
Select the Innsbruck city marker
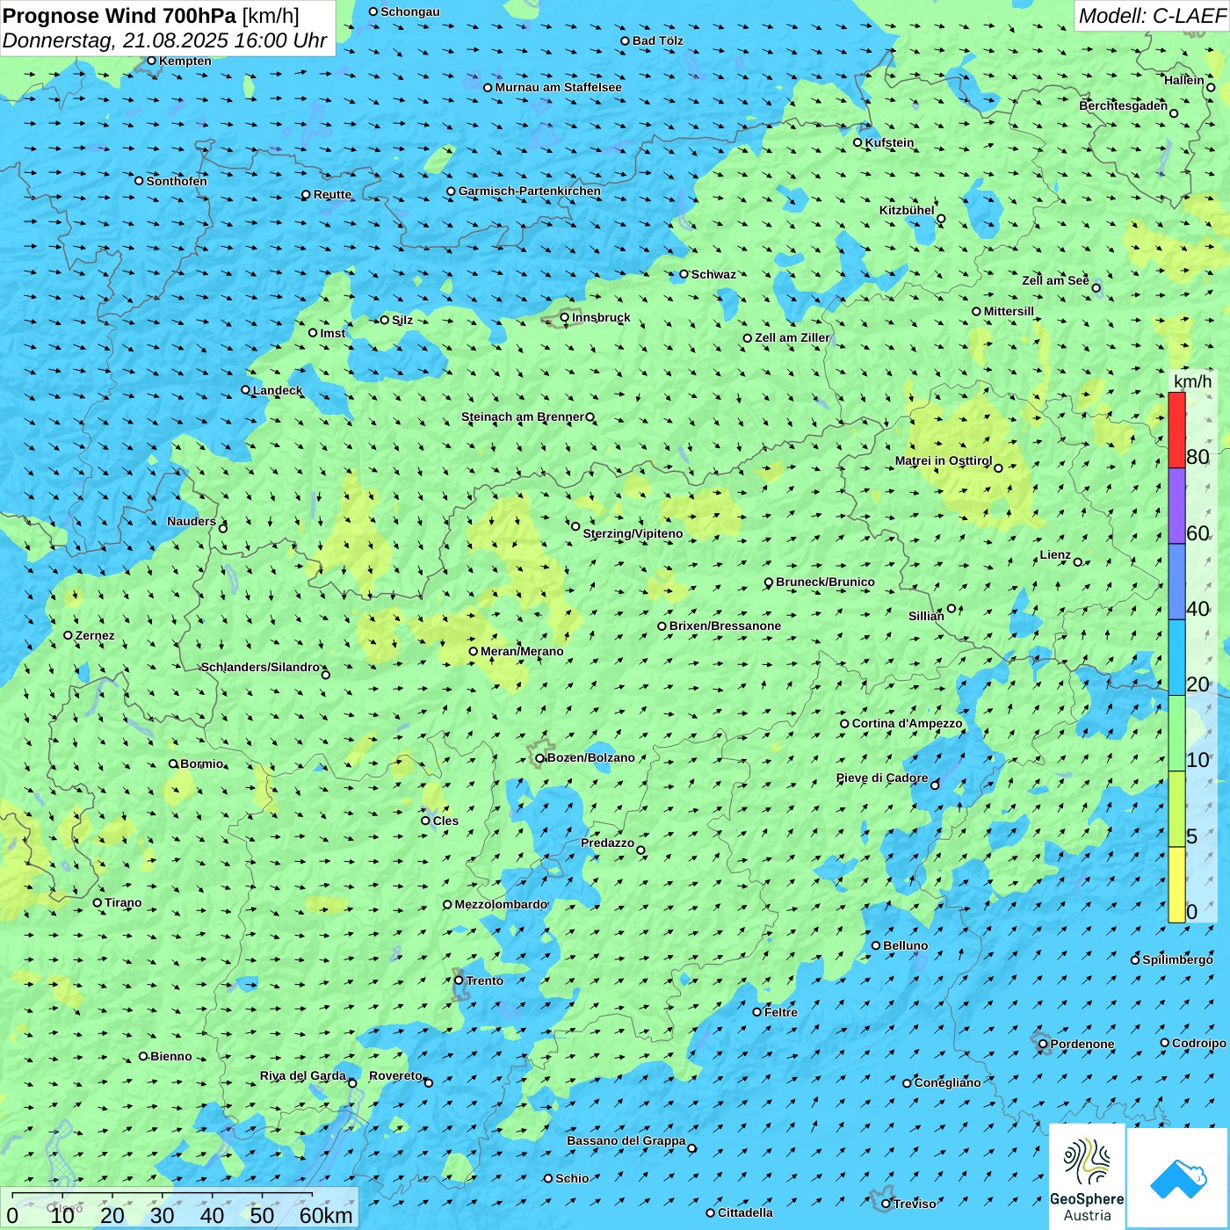(565, 318)
